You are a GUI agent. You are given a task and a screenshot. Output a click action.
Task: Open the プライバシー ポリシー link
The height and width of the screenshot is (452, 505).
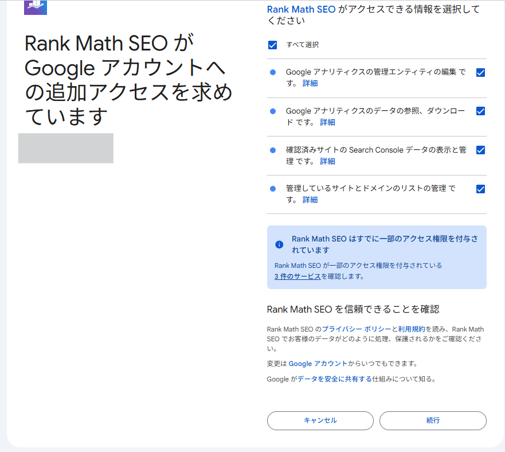point(357,329)
